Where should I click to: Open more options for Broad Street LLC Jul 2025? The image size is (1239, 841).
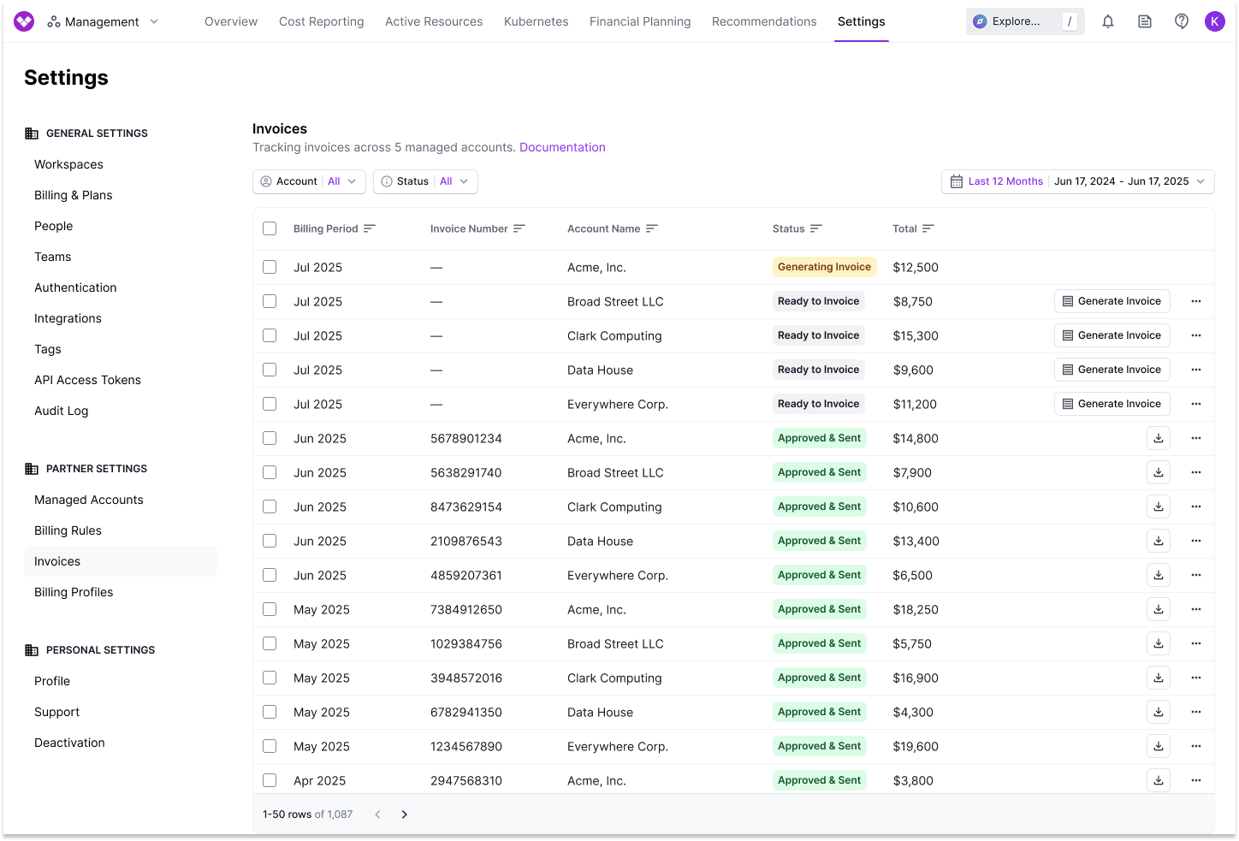(1196, 301)
